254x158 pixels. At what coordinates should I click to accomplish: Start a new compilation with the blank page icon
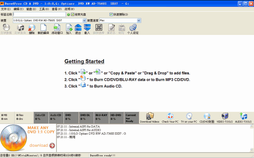coord(43,27)
